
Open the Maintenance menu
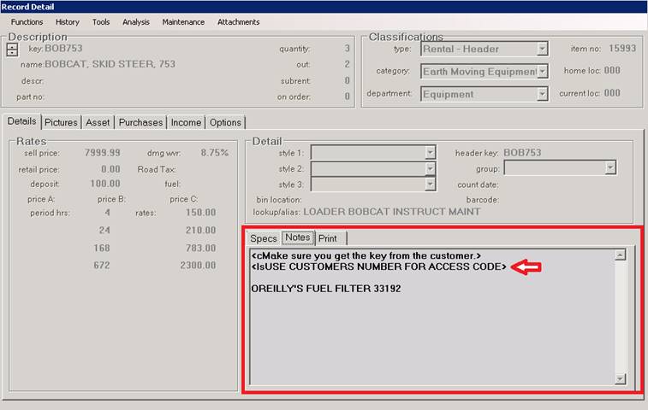pos(183,22)
